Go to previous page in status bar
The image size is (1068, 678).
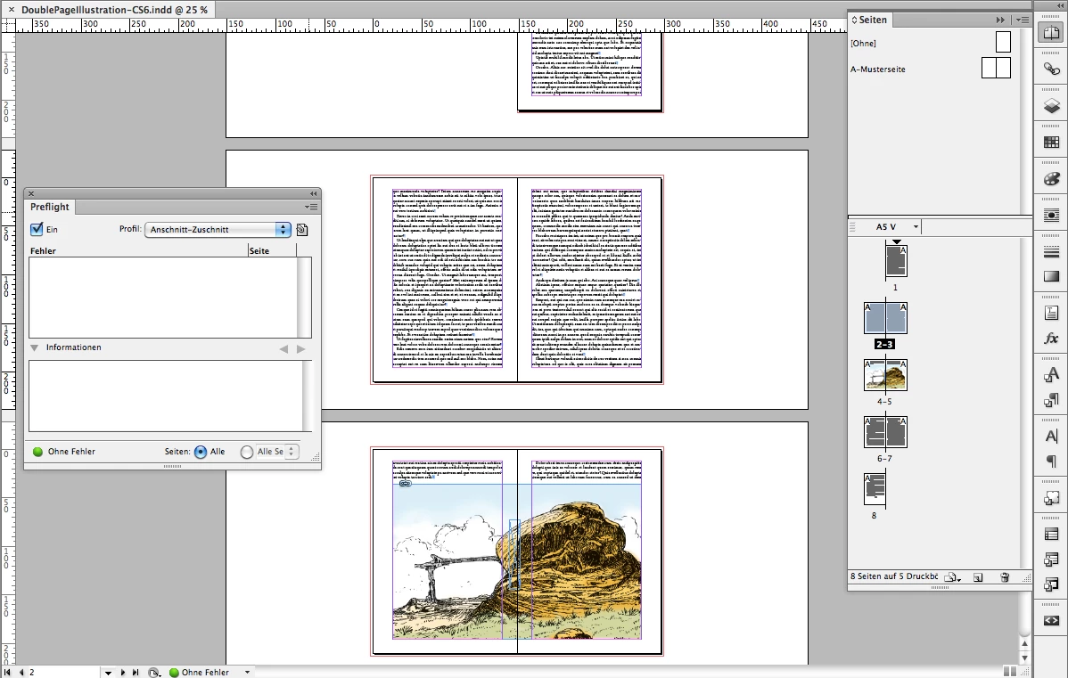pos(21,672)
